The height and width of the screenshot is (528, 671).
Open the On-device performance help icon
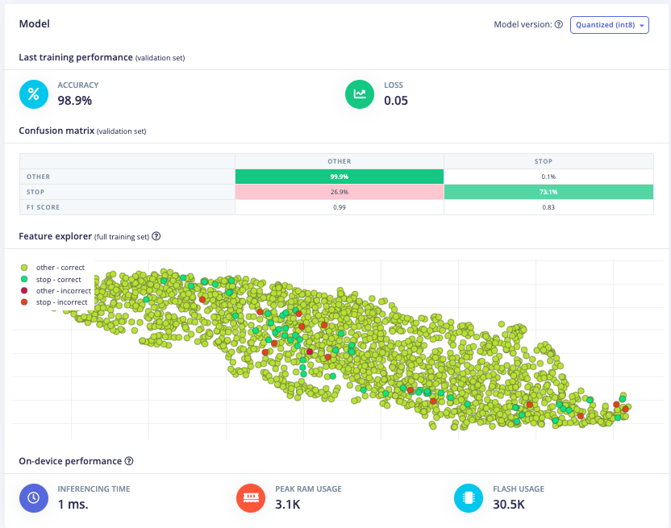click(x=129, y=461)
